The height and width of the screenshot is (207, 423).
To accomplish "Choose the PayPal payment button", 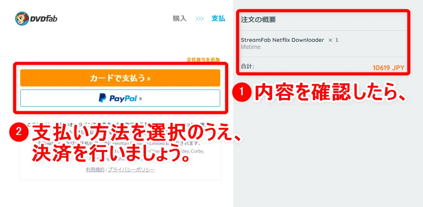I will coord(120,98).
